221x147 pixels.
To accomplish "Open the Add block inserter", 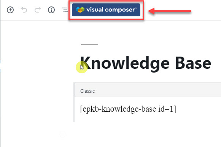I will point(10,10).
